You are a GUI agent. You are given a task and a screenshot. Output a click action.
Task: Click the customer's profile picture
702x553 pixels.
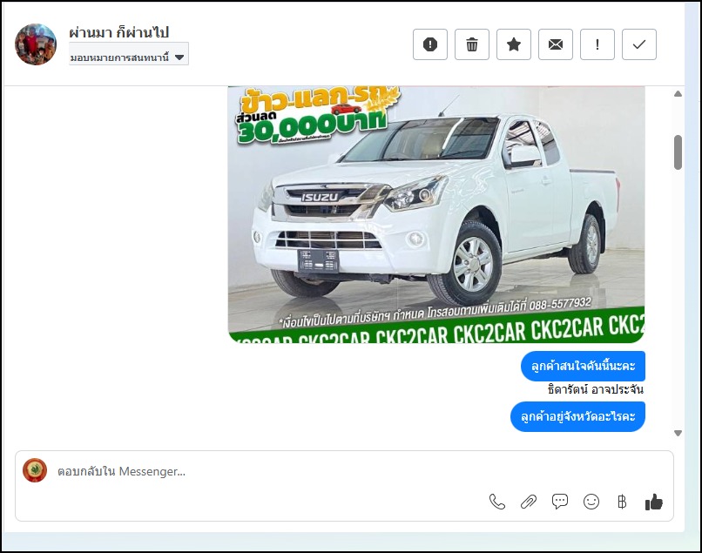[36, 44]
